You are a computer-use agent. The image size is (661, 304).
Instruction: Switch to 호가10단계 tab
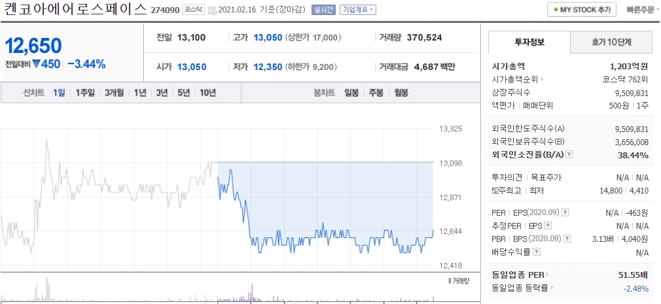pyautogui.click(x=611, y=42)
